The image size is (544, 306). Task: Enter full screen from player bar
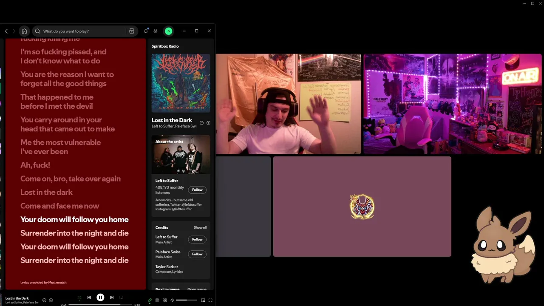[210, 300]
